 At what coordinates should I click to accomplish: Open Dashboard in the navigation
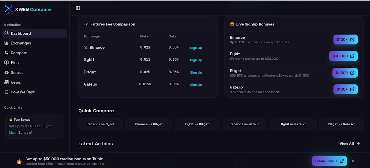tap(21, 33)
